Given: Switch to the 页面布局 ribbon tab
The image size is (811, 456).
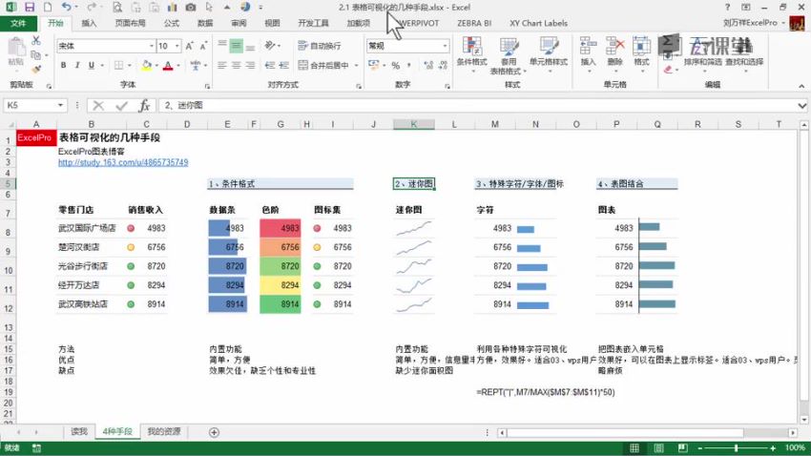Looking at the screenshot, I should [x=130, y=23].
